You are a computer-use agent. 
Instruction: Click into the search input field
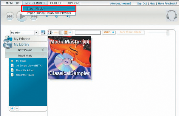coord(88,33)
